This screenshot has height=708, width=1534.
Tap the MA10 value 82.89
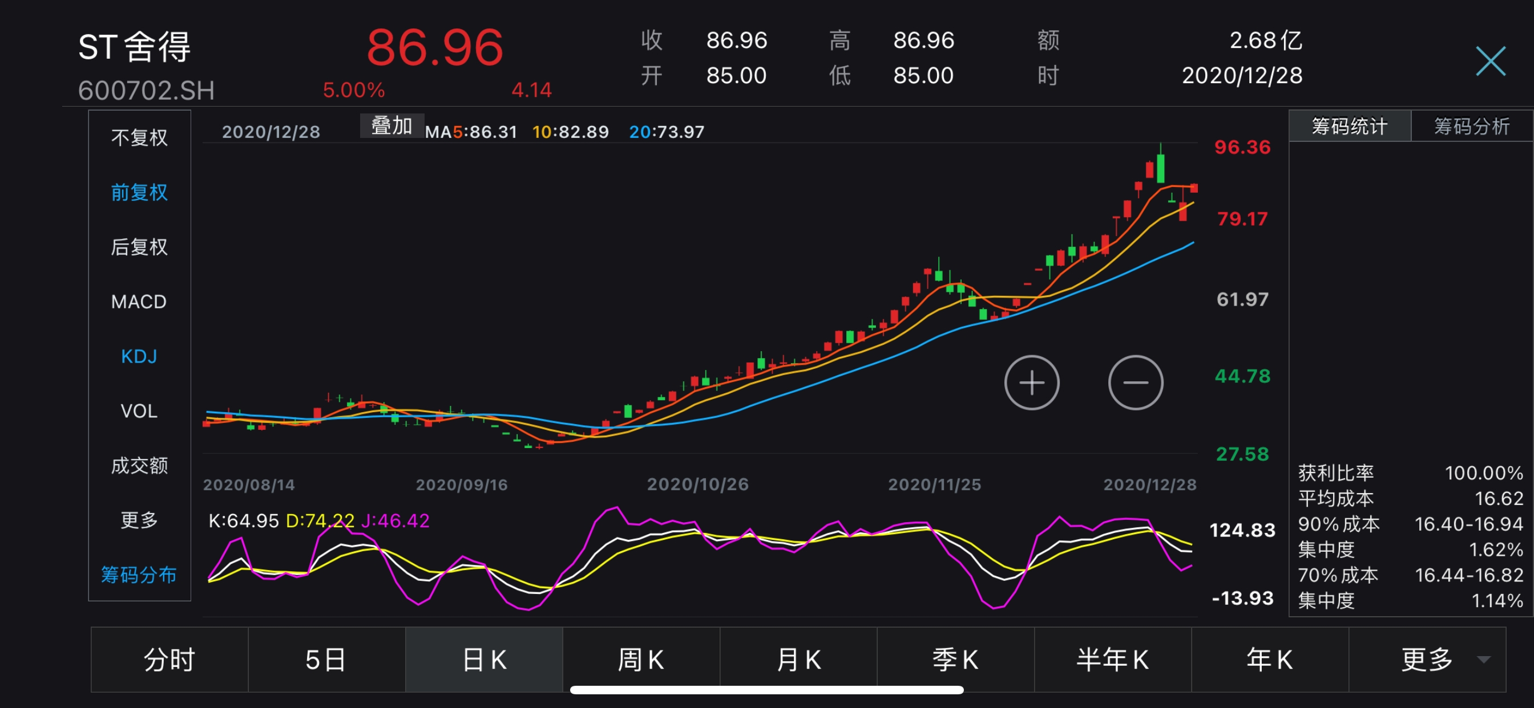pyautogui.click(x=581, y=132)
